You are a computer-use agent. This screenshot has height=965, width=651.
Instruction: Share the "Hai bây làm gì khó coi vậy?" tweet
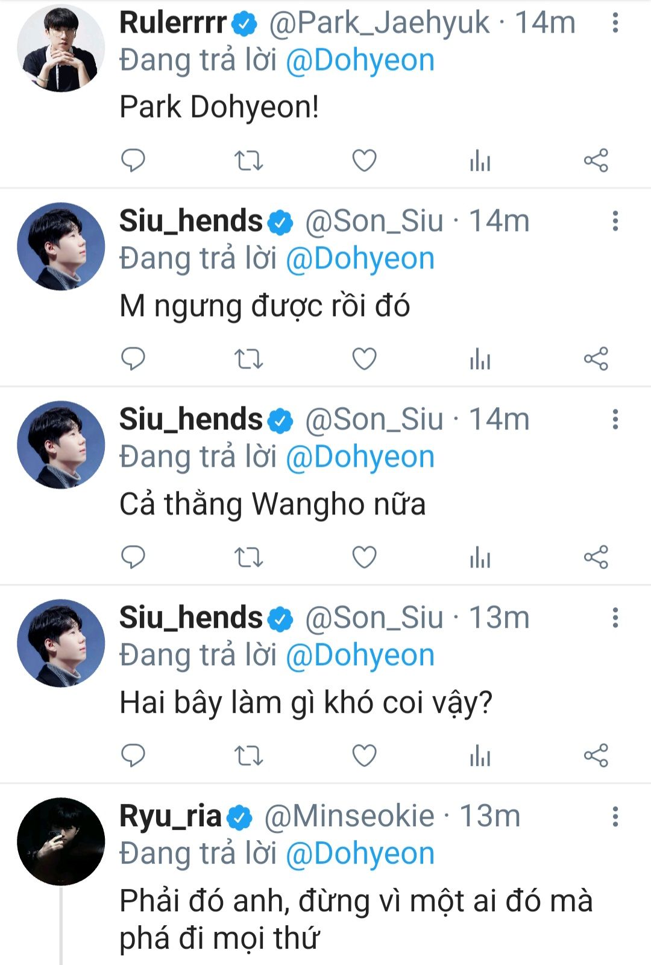[596, 756]
